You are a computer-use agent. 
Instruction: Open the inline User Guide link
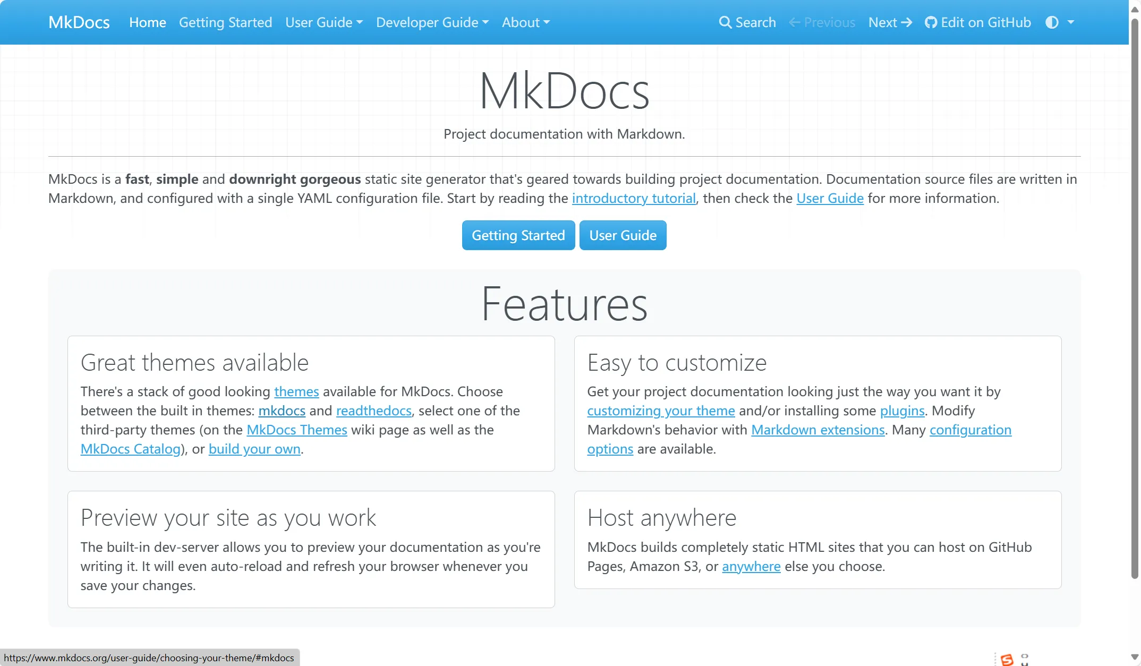(830, 199)
